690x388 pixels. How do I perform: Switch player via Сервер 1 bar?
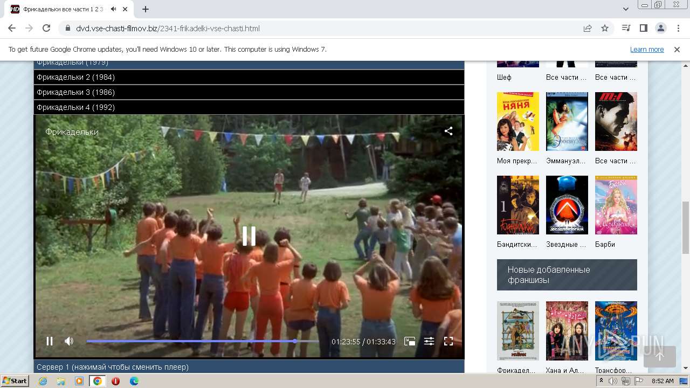coord(249,367)
